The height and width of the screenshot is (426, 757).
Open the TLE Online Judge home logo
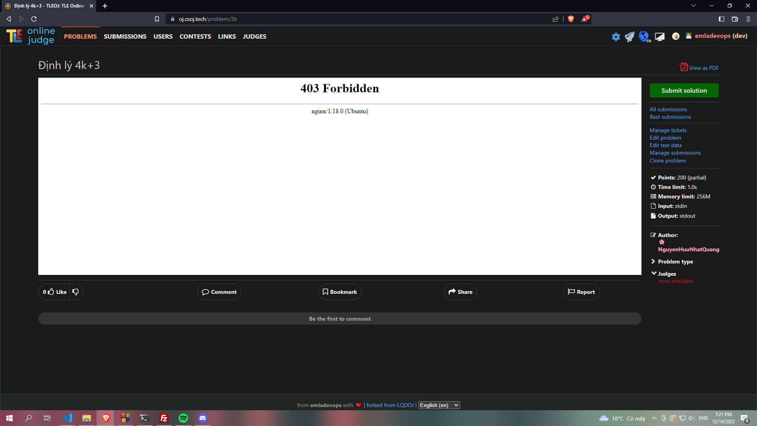(x=30, y=36)
